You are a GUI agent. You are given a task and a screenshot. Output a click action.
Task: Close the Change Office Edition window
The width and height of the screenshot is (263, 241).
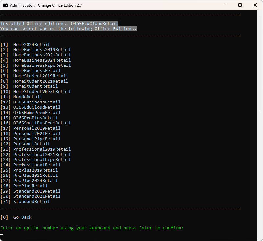point(255,5)
